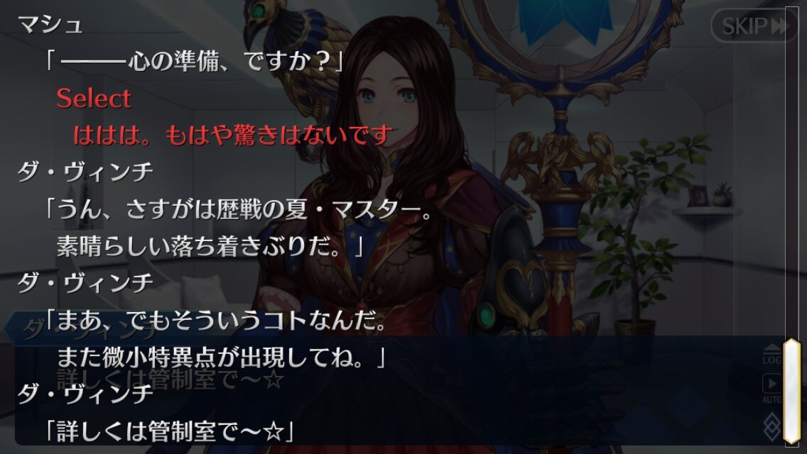Viewport: 807px width, 454px height.
Task: Click the line また微小特異点が出現してね
Action: coord(222,358)
